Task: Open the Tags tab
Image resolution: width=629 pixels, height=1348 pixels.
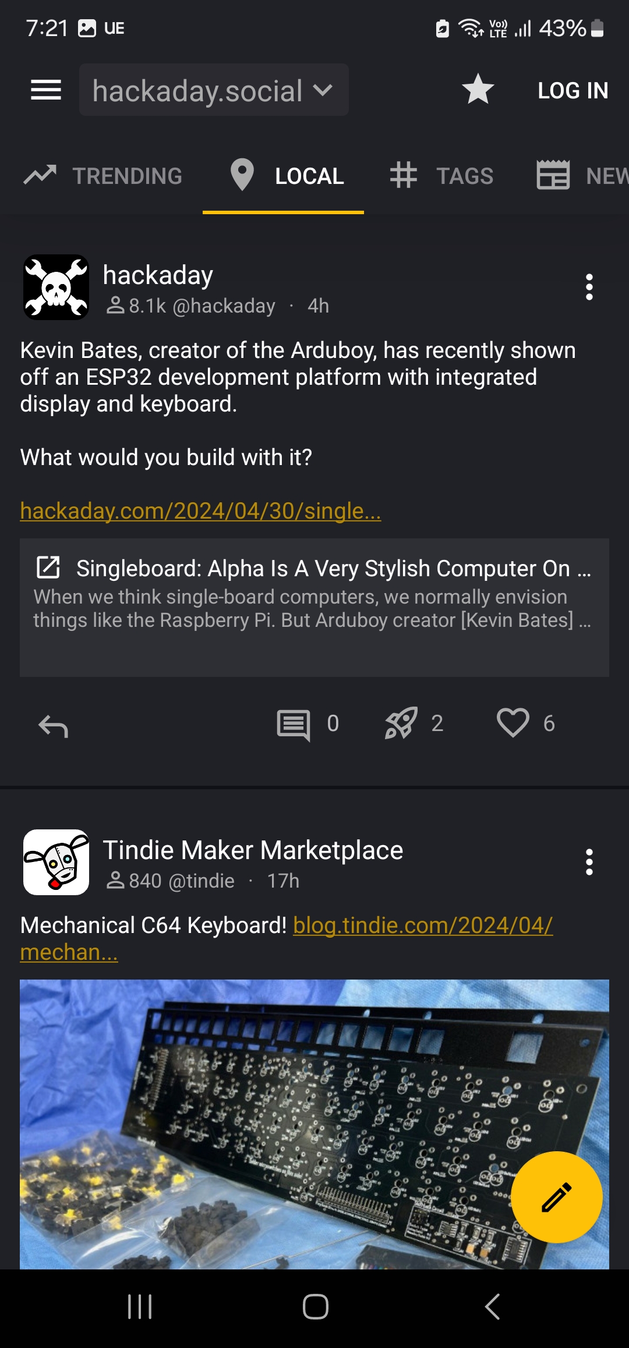Action: pos(441,176)
